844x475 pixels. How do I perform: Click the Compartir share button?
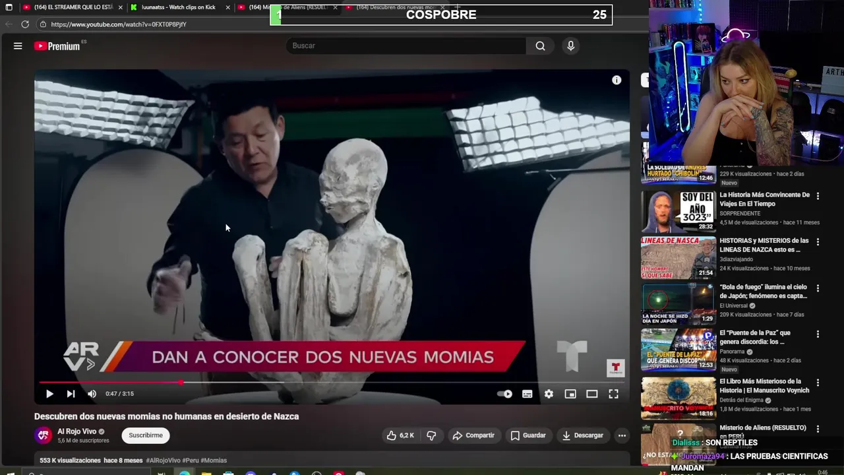click(473, 435)
